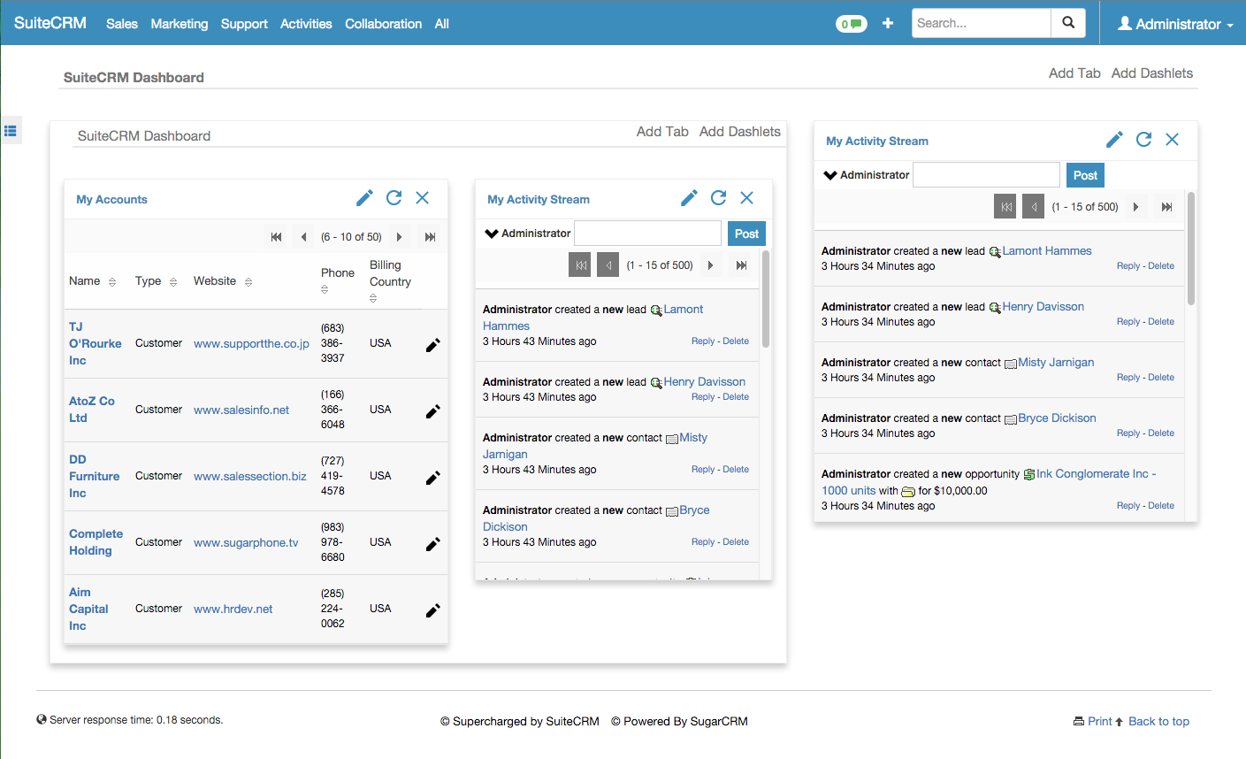Open the Support menu
Screen dimensions: 1246x759
pyautogui.click(x=244, y=24)
